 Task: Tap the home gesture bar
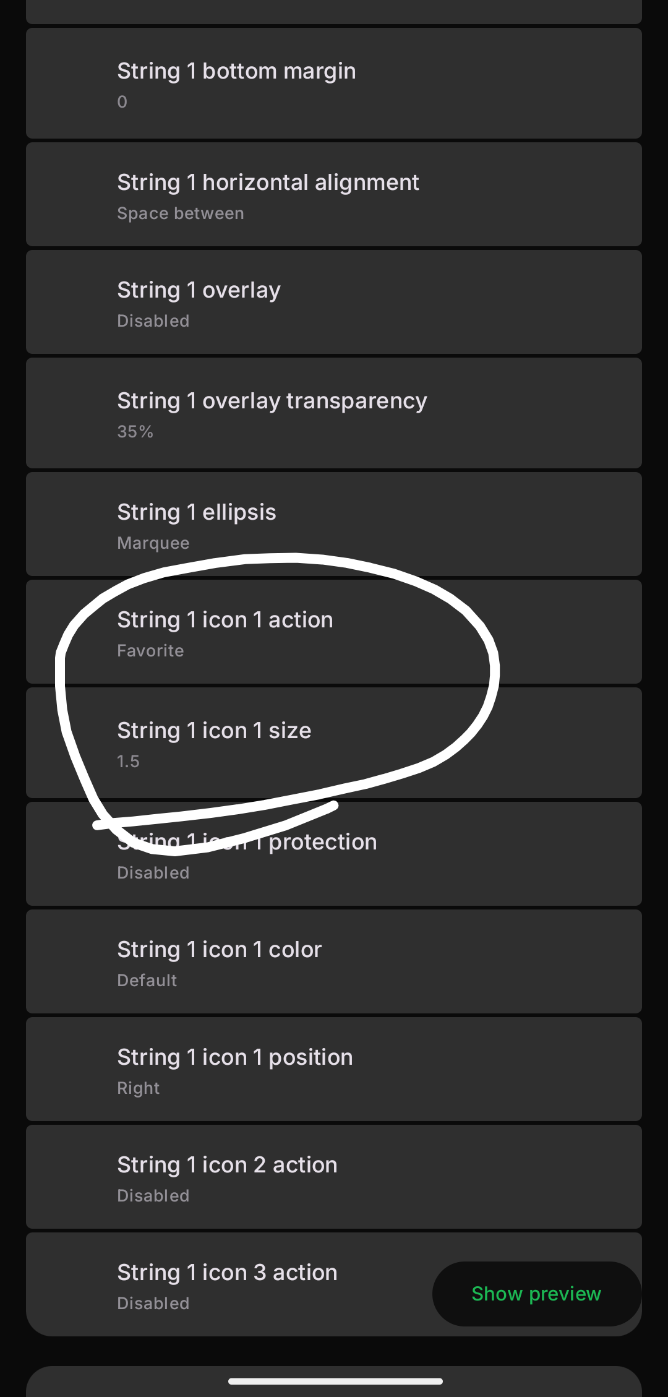(x=335, y=1381)
